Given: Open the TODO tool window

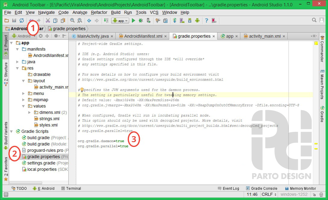Looking at the screenshot, I should coord(19,189).
